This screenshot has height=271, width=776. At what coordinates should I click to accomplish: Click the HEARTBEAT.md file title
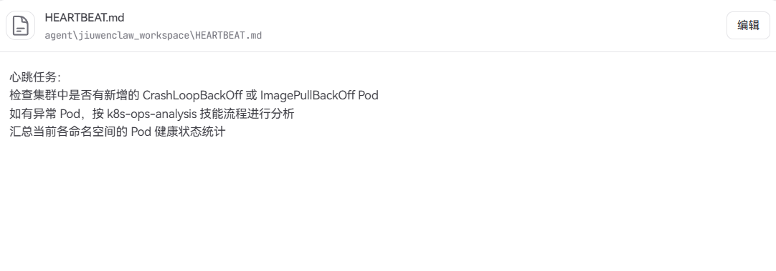tap(84, 18)
